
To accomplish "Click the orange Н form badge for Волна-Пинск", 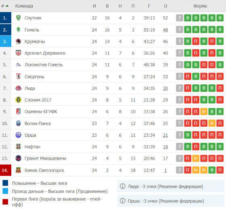I will 212,123.
